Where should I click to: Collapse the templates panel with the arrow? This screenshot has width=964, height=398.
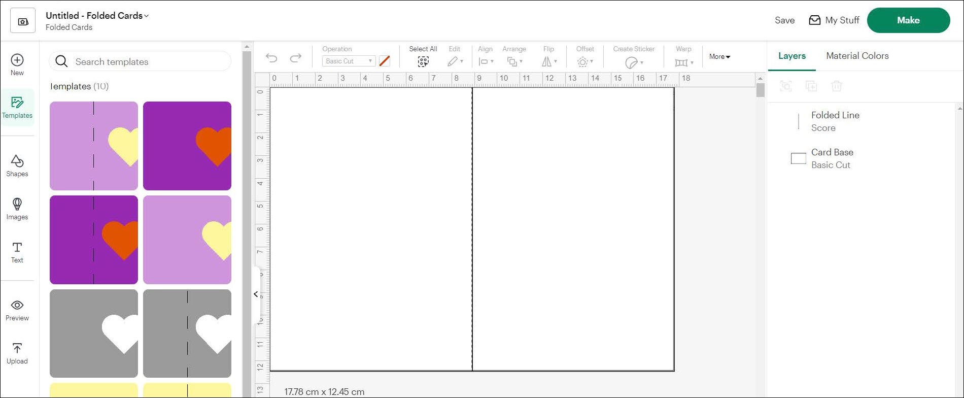[256, 294]
